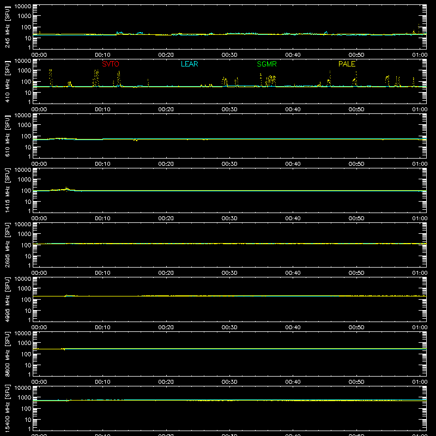Click the red SVTO station legend label
The height and width of the screenshot is (436, 436).
pos(111,64)
